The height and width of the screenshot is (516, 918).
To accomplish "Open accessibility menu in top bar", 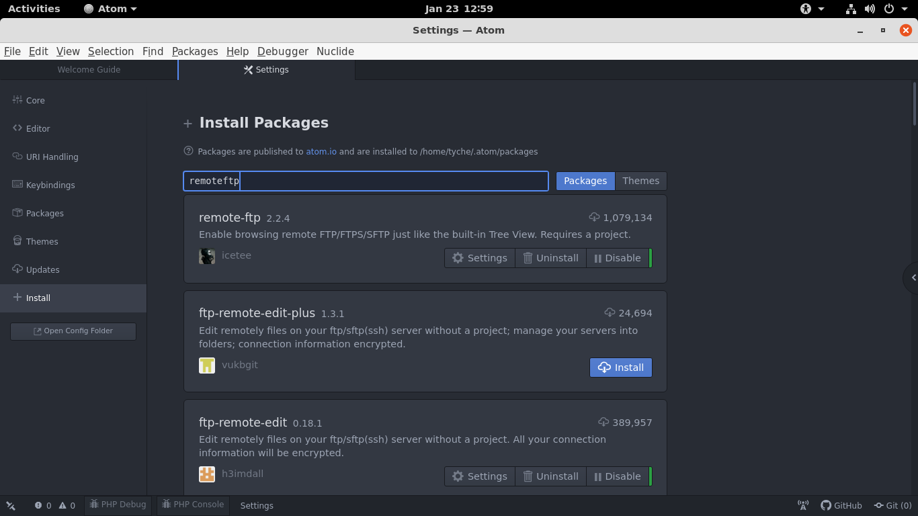I will [x=812, y=9].
